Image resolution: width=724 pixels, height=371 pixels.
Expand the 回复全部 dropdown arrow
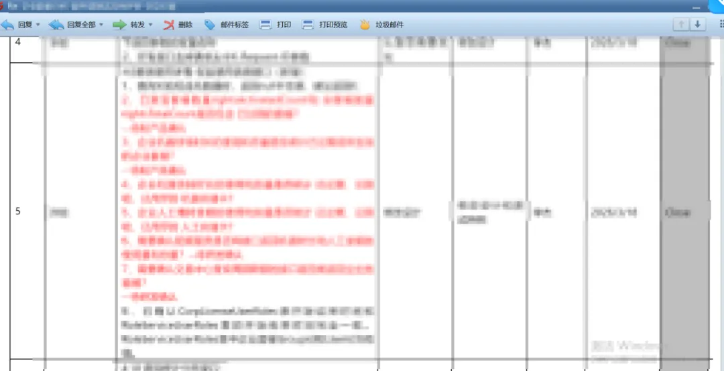pyautogui.click(x=101, y=25)
